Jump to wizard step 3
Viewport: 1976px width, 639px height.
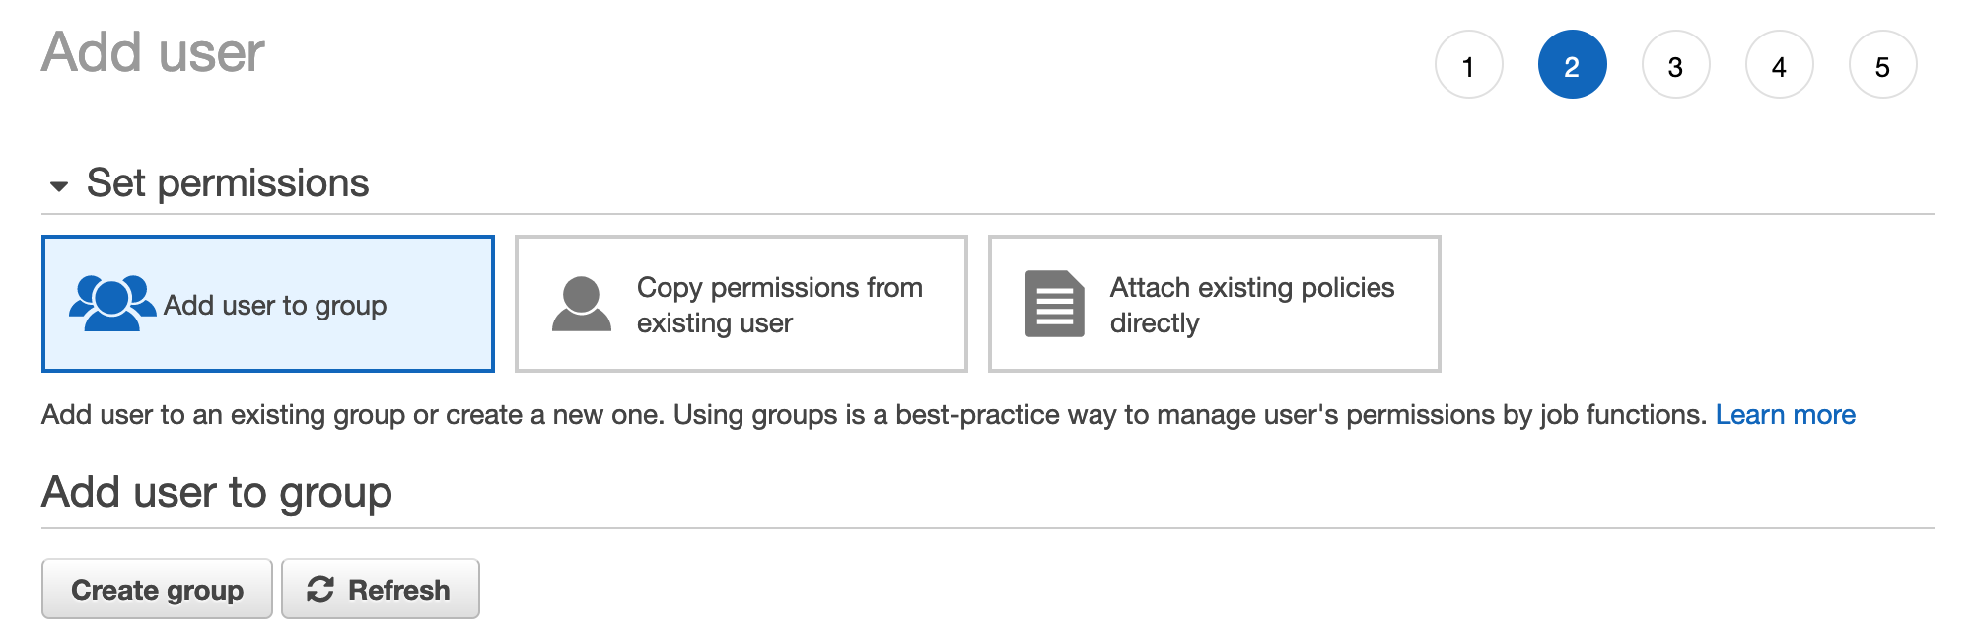click(x=1675, y=65)
